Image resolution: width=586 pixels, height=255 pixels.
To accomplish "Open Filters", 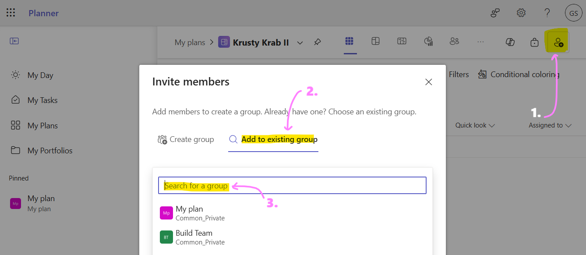I will point(459,74).
